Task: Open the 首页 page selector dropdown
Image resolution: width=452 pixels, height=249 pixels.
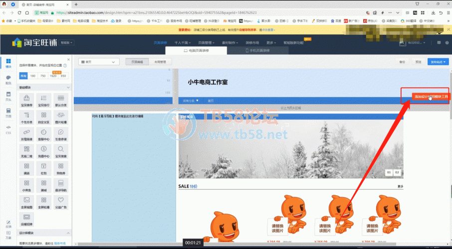Action: click(x=99, y=62)
